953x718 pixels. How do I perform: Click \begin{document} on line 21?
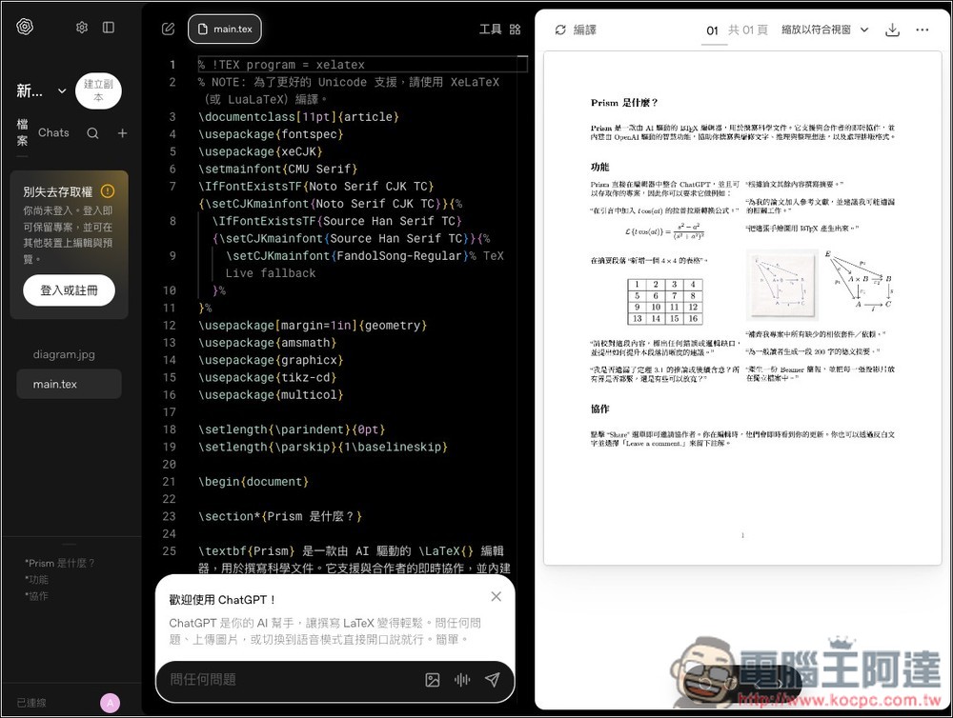253,482
